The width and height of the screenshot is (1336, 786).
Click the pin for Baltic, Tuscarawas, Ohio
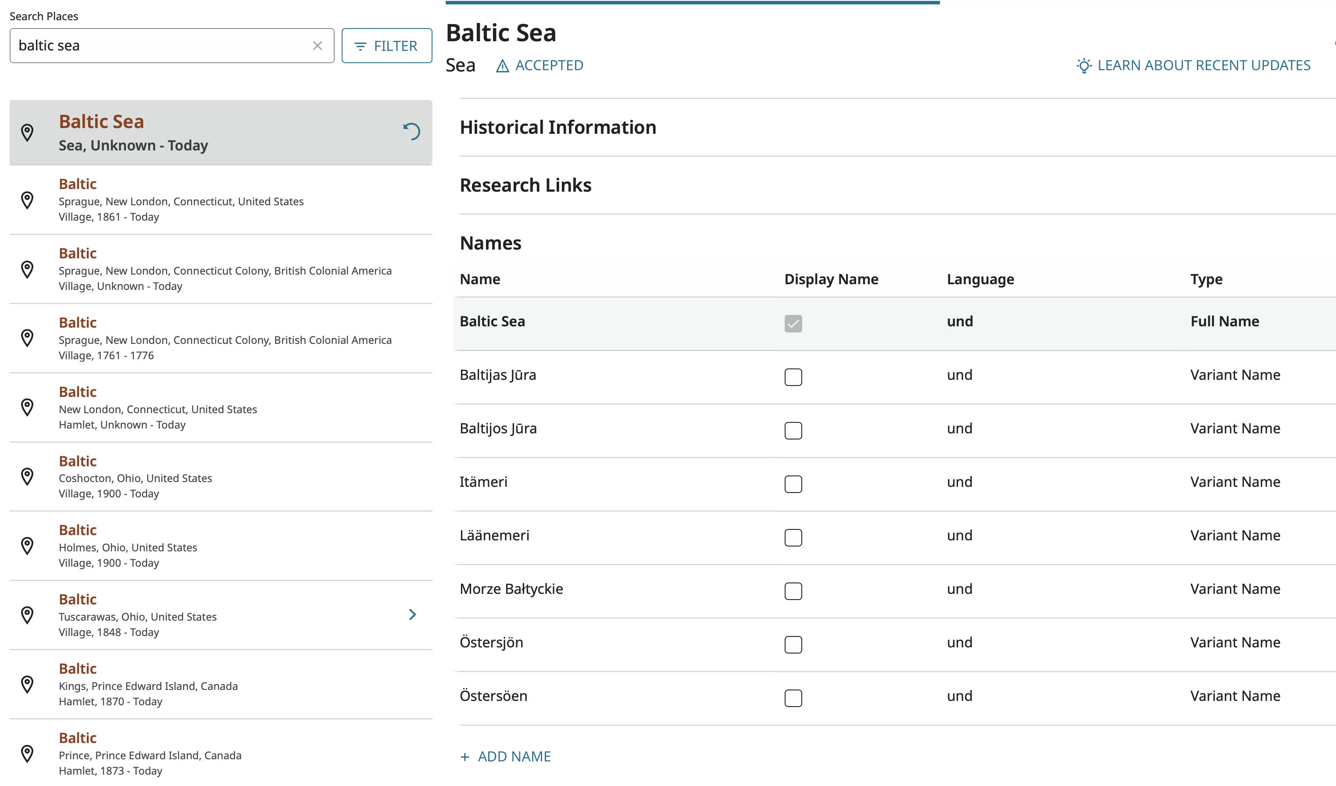coord(27,615)
